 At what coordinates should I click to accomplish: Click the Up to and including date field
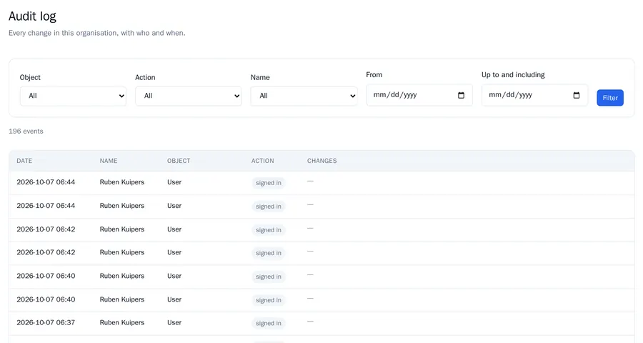(x=534, y=95)
